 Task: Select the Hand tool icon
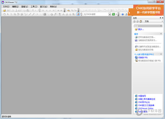click(4, 14)
